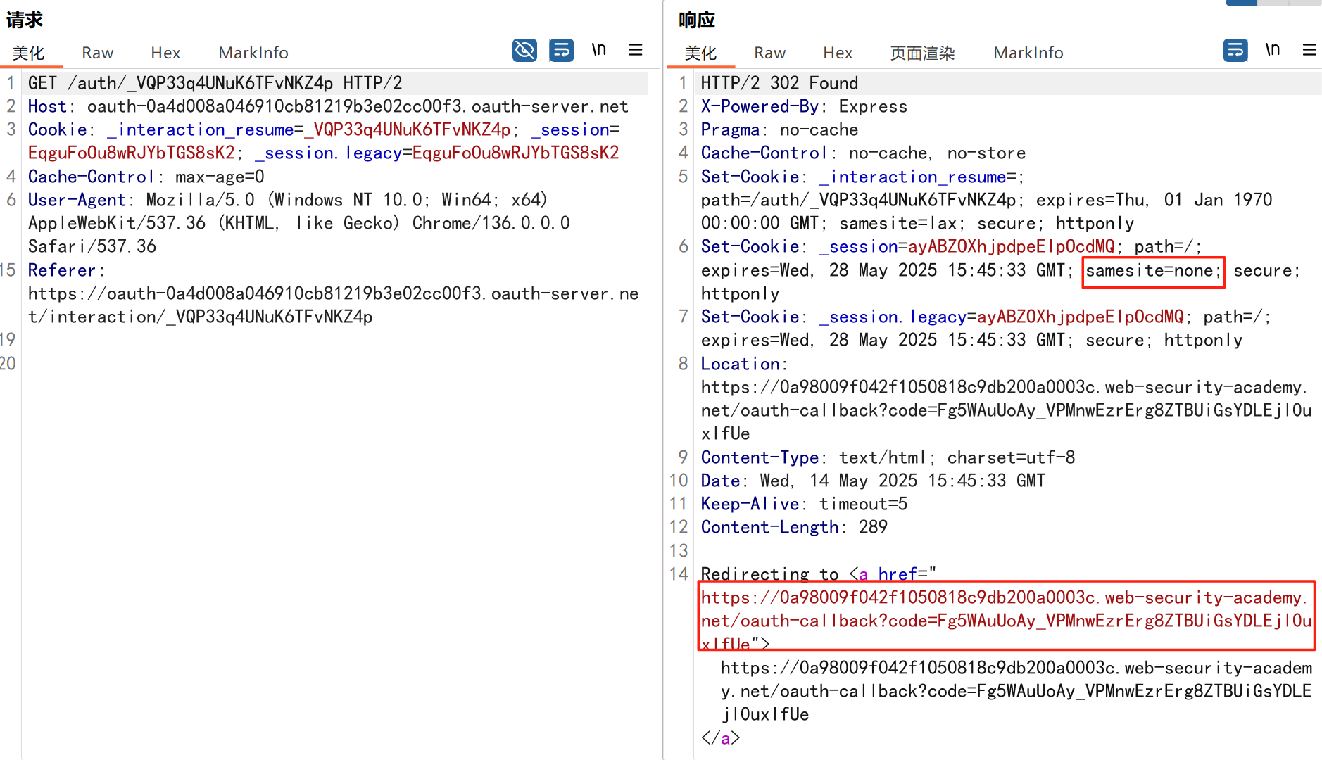The height and width of the screenshot is (760, 1322).
Task: Click 'Redirecting to' body text
Action: click(769, 574)
